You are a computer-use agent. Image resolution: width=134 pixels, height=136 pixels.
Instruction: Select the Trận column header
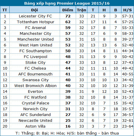tap(82, 10)
